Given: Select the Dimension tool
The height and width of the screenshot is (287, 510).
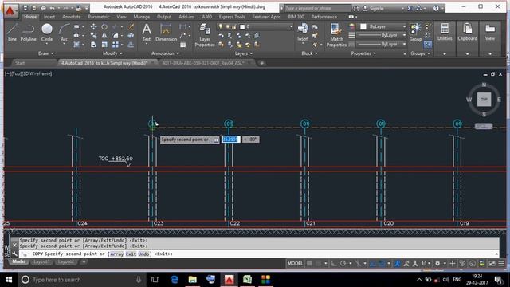Looking at the screenshot, I should 166,33.
